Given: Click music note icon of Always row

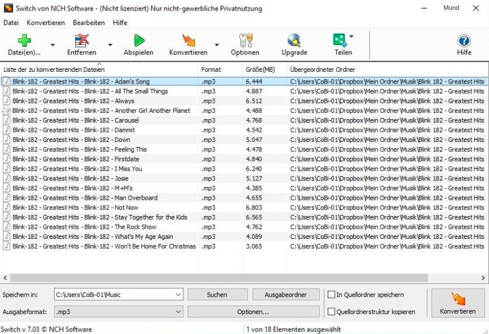Looking at the screenshot, I should pyautogui.click(x=6, y=100).
